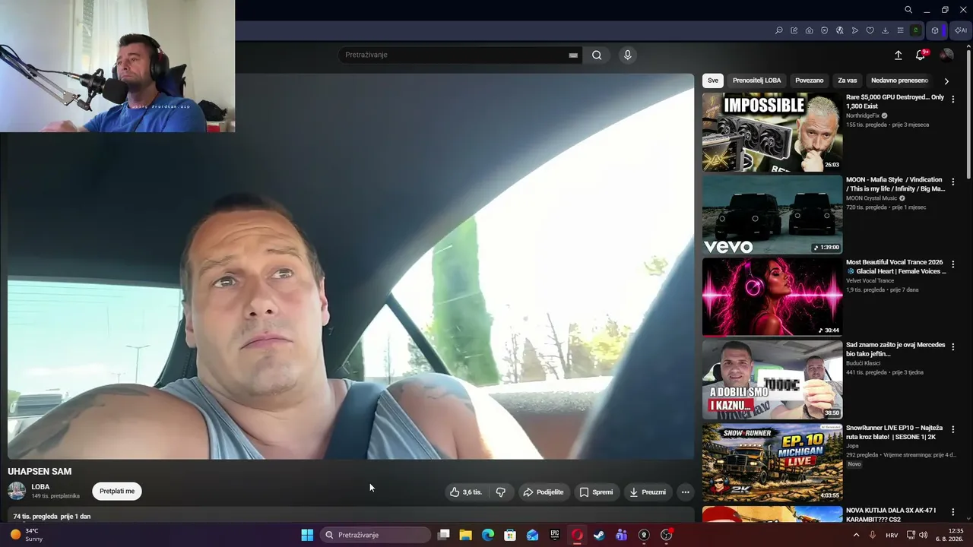
Task: Open the Windows Start menu
Action: (307, 535)
